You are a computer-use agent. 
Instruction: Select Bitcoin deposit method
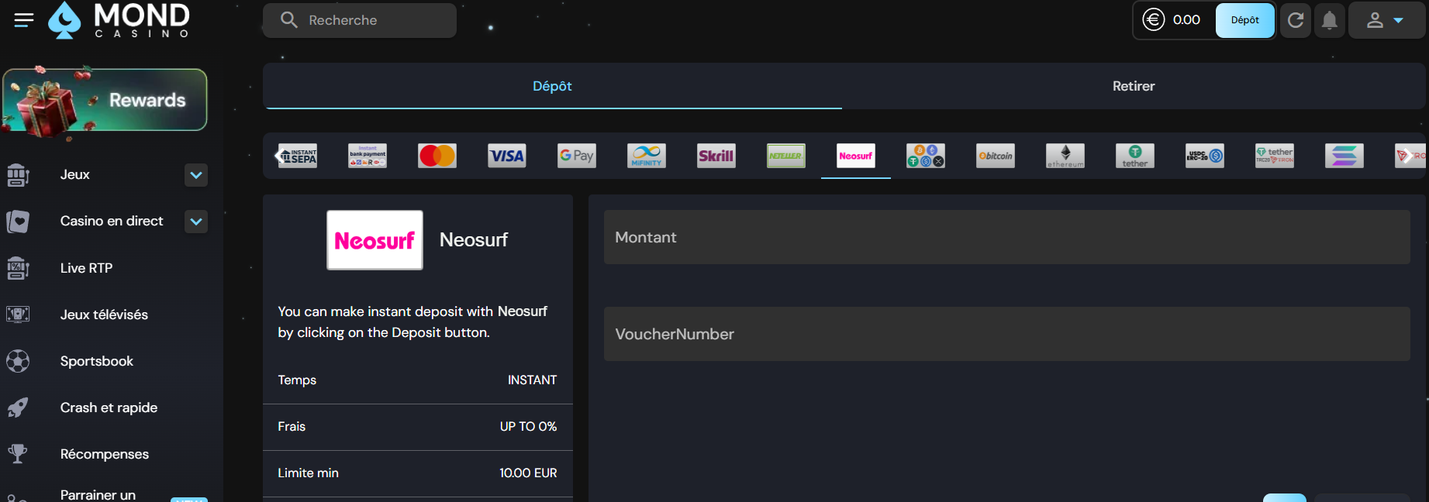tap(996, 156)
